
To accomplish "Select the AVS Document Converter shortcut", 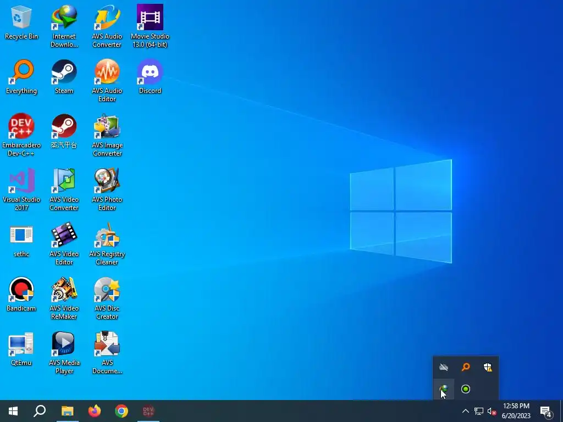I will click(x=107, y=353).
